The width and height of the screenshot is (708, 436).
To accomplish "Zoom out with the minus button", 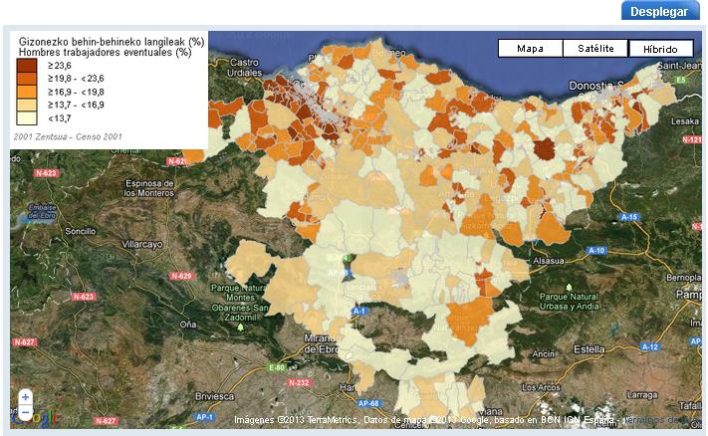I will [x=25, y=411].
